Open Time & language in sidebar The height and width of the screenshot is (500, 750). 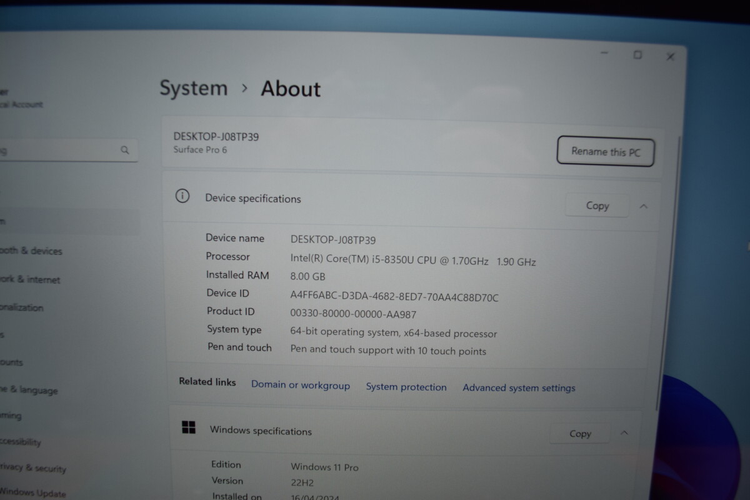point(28,390)
